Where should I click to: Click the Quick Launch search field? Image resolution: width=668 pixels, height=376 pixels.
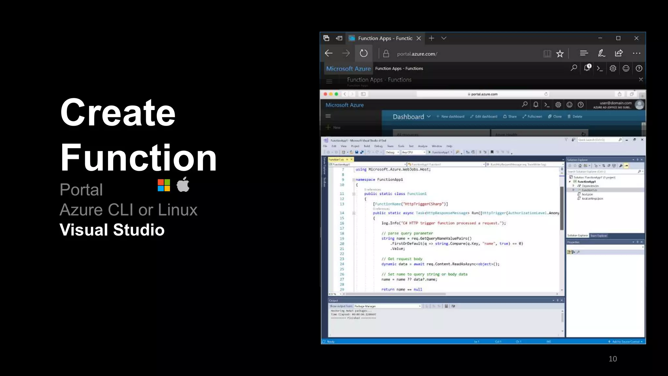(x=600, y=140)
